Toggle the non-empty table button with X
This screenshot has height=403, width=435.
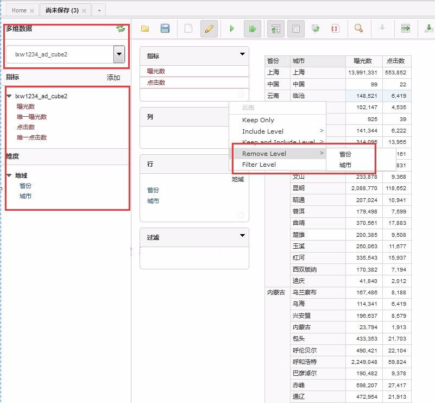296,29
